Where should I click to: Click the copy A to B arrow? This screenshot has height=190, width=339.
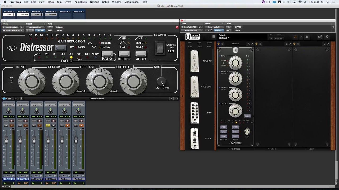(x=301, y=37)
